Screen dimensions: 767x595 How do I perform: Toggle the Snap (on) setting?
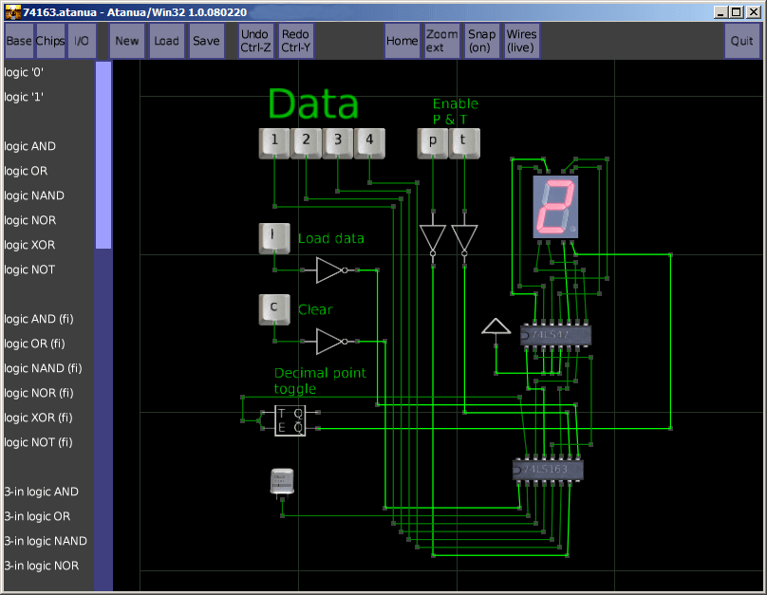481,41
